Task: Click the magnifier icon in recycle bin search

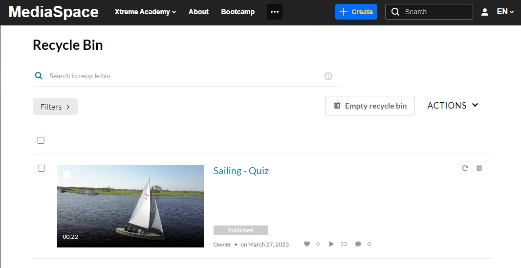Action: tap(39, 76)
